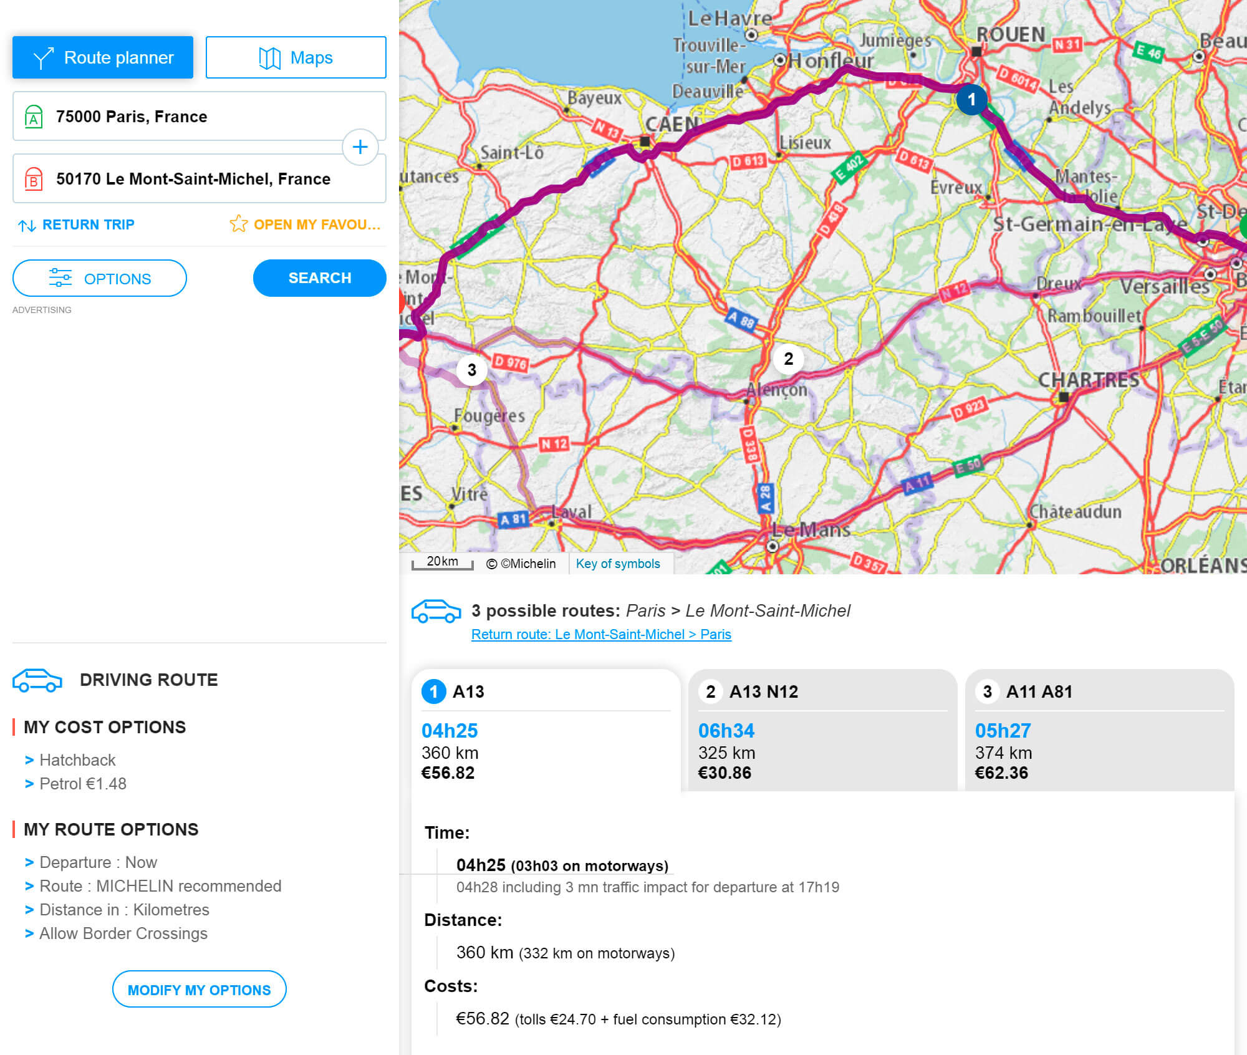Screen dimensions: 1247x1055
Task: Click the CHARTRES city label on the map
Action: (x=1089, y=380)
